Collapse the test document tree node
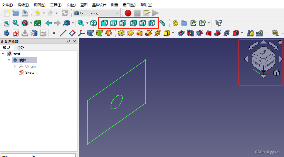This screenshot has width=284, height=157. (x=3, y=54)
